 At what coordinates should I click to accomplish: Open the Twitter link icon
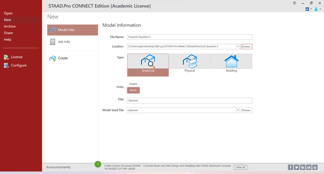point(296,167)
